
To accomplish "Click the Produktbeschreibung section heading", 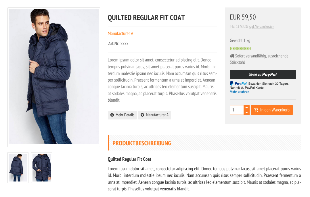I will pyautogui.click(x=142, y=143).
